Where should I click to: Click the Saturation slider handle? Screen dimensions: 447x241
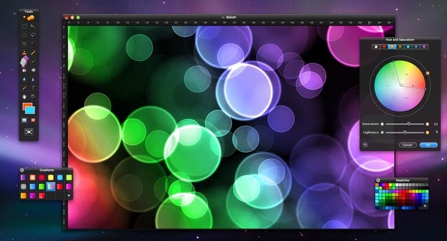pyautogui.click(x=408, y=124)
